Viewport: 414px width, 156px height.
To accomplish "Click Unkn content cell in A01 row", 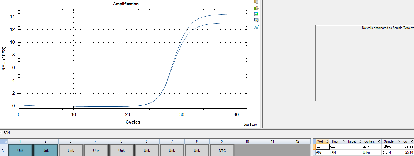I will 372,147.
